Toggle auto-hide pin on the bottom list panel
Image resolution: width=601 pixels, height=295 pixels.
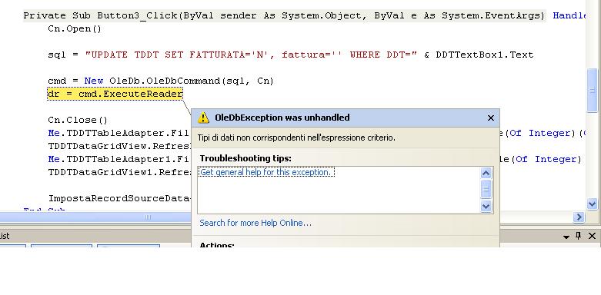click(x=579, y=236)
